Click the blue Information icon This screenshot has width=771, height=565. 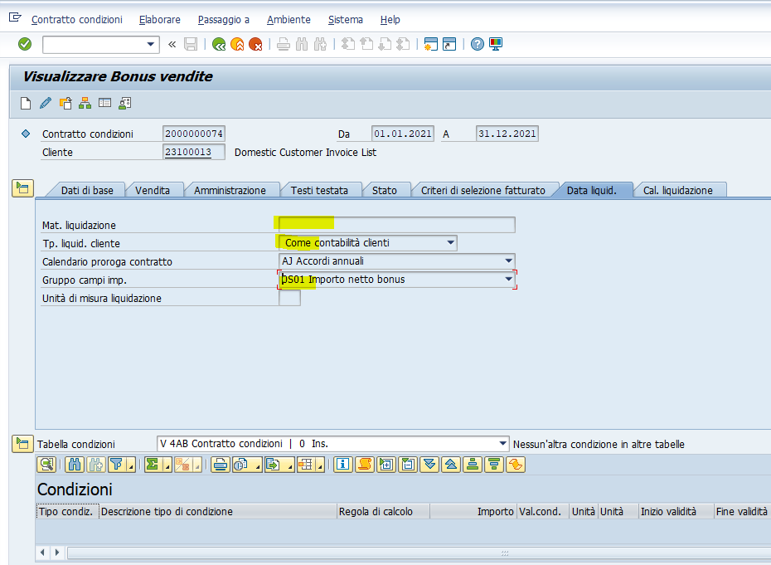[343, 465]
